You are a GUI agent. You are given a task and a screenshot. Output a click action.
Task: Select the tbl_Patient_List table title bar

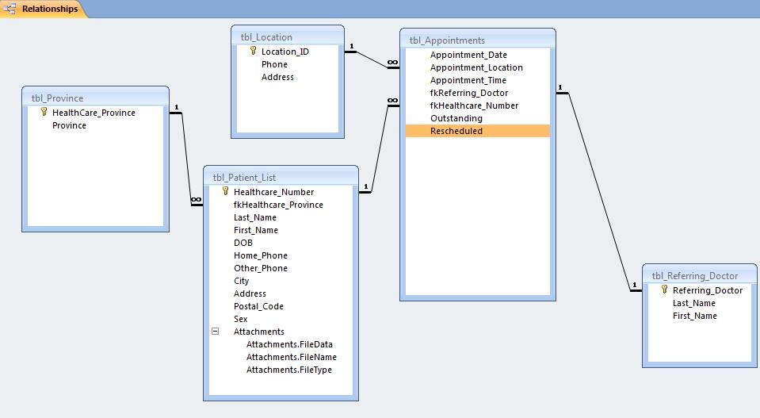[281, 178]
